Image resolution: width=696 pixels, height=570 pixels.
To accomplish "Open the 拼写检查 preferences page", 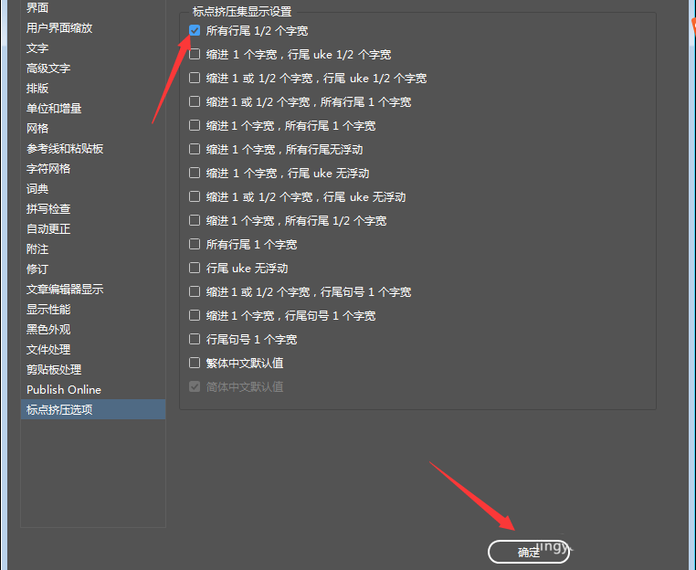I will point(48,208).
